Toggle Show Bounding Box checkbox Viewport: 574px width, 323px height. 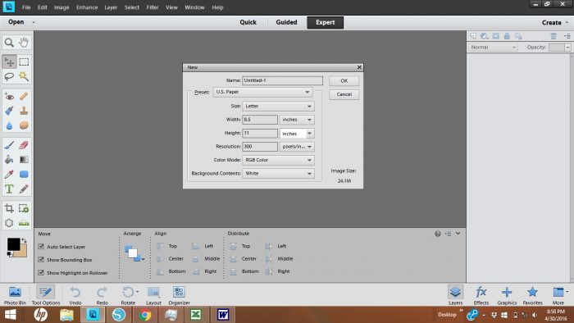click(x=41, y=259)
